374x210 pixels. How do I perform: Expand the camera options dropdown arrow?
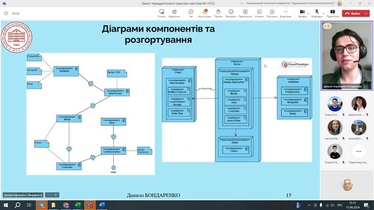[x=308, y=11]
